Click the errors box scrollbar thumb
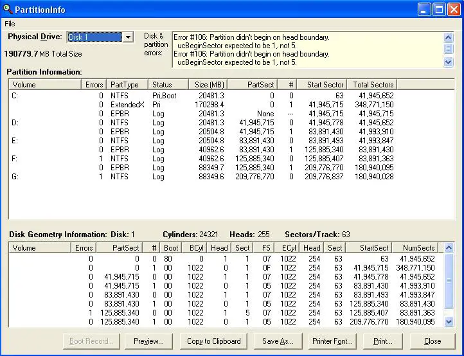Viewport: 464px width, 356px height. (449, 48)
